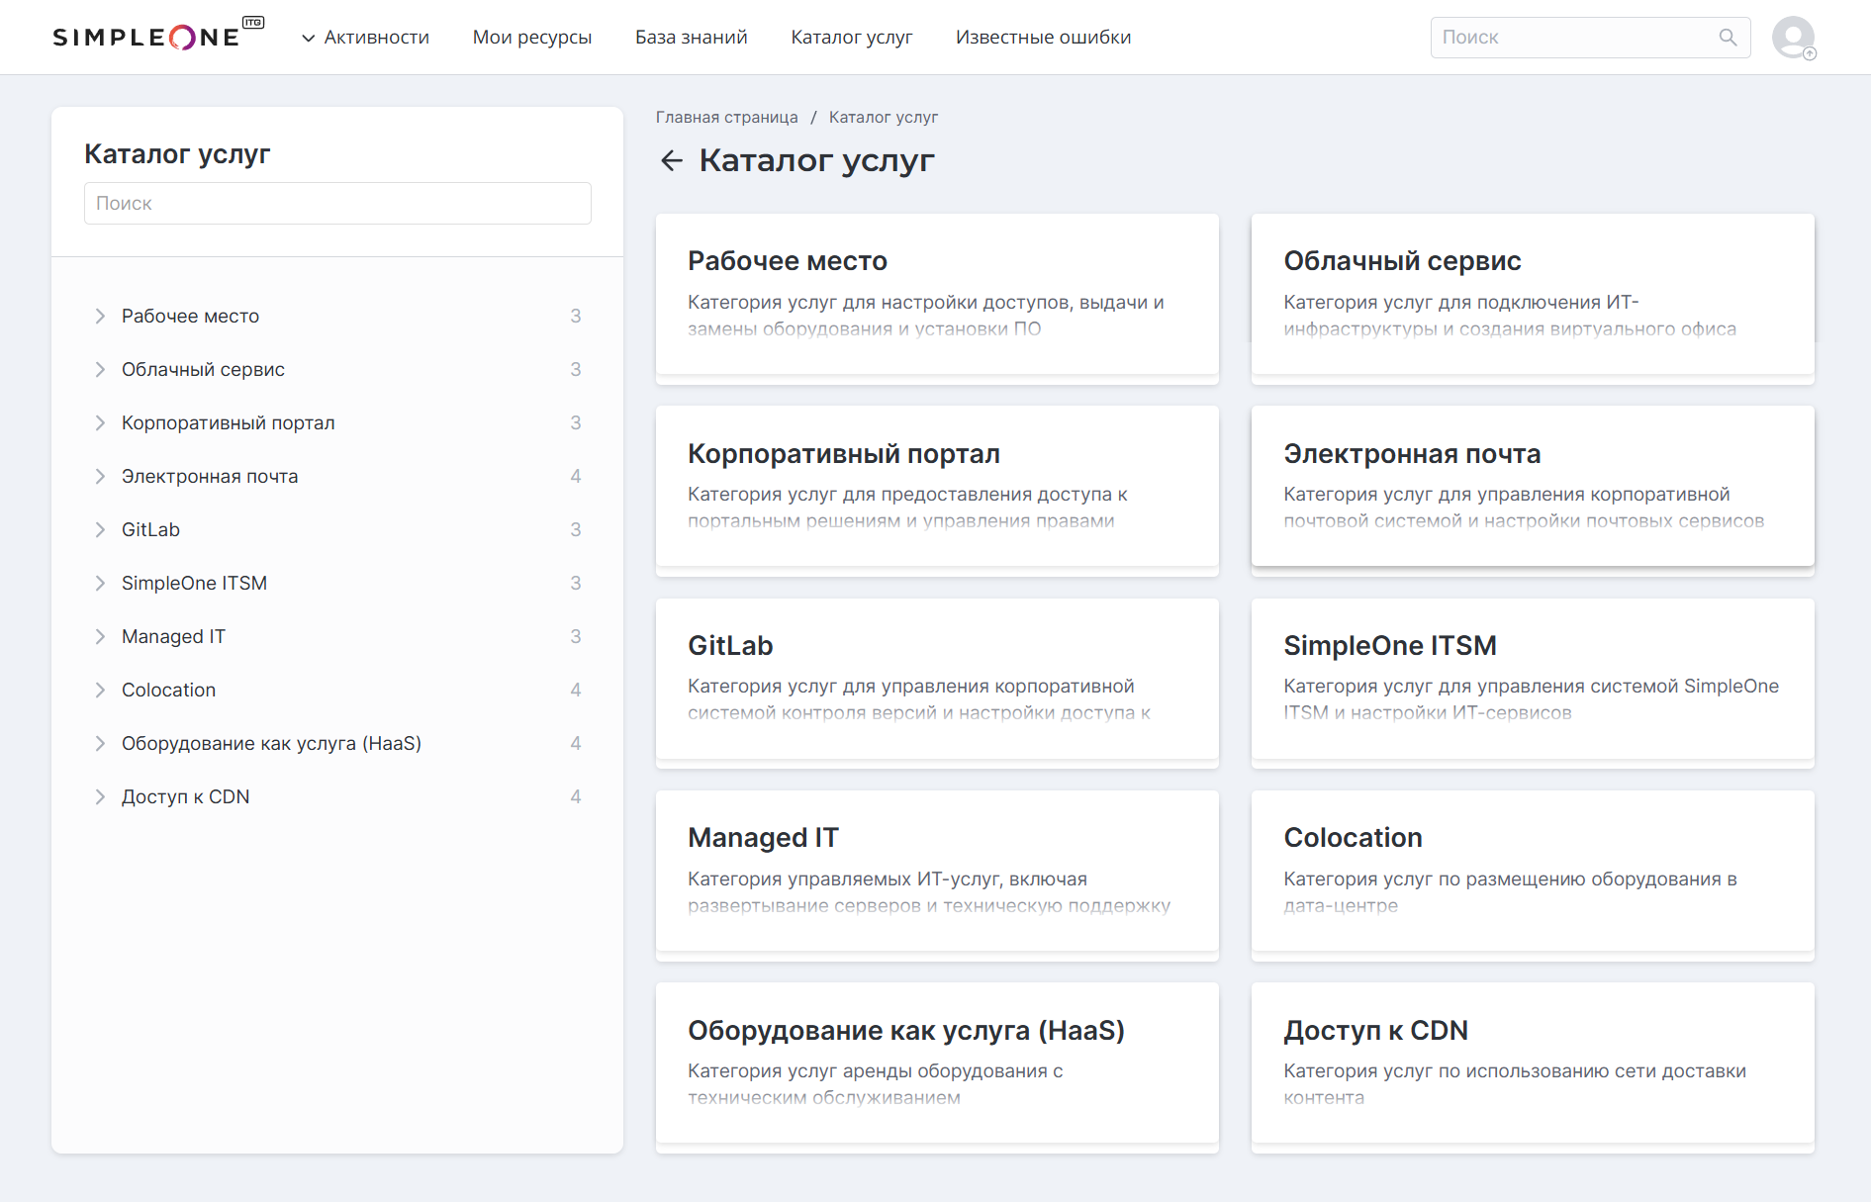Open the Электронная почта category card
1871x1202 pixels.
click(x=1533, y=486)
